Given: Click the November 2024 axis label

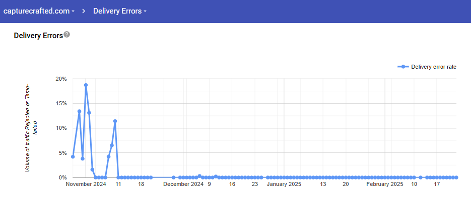Looking at the screenshot, I should tap(86, 184).
